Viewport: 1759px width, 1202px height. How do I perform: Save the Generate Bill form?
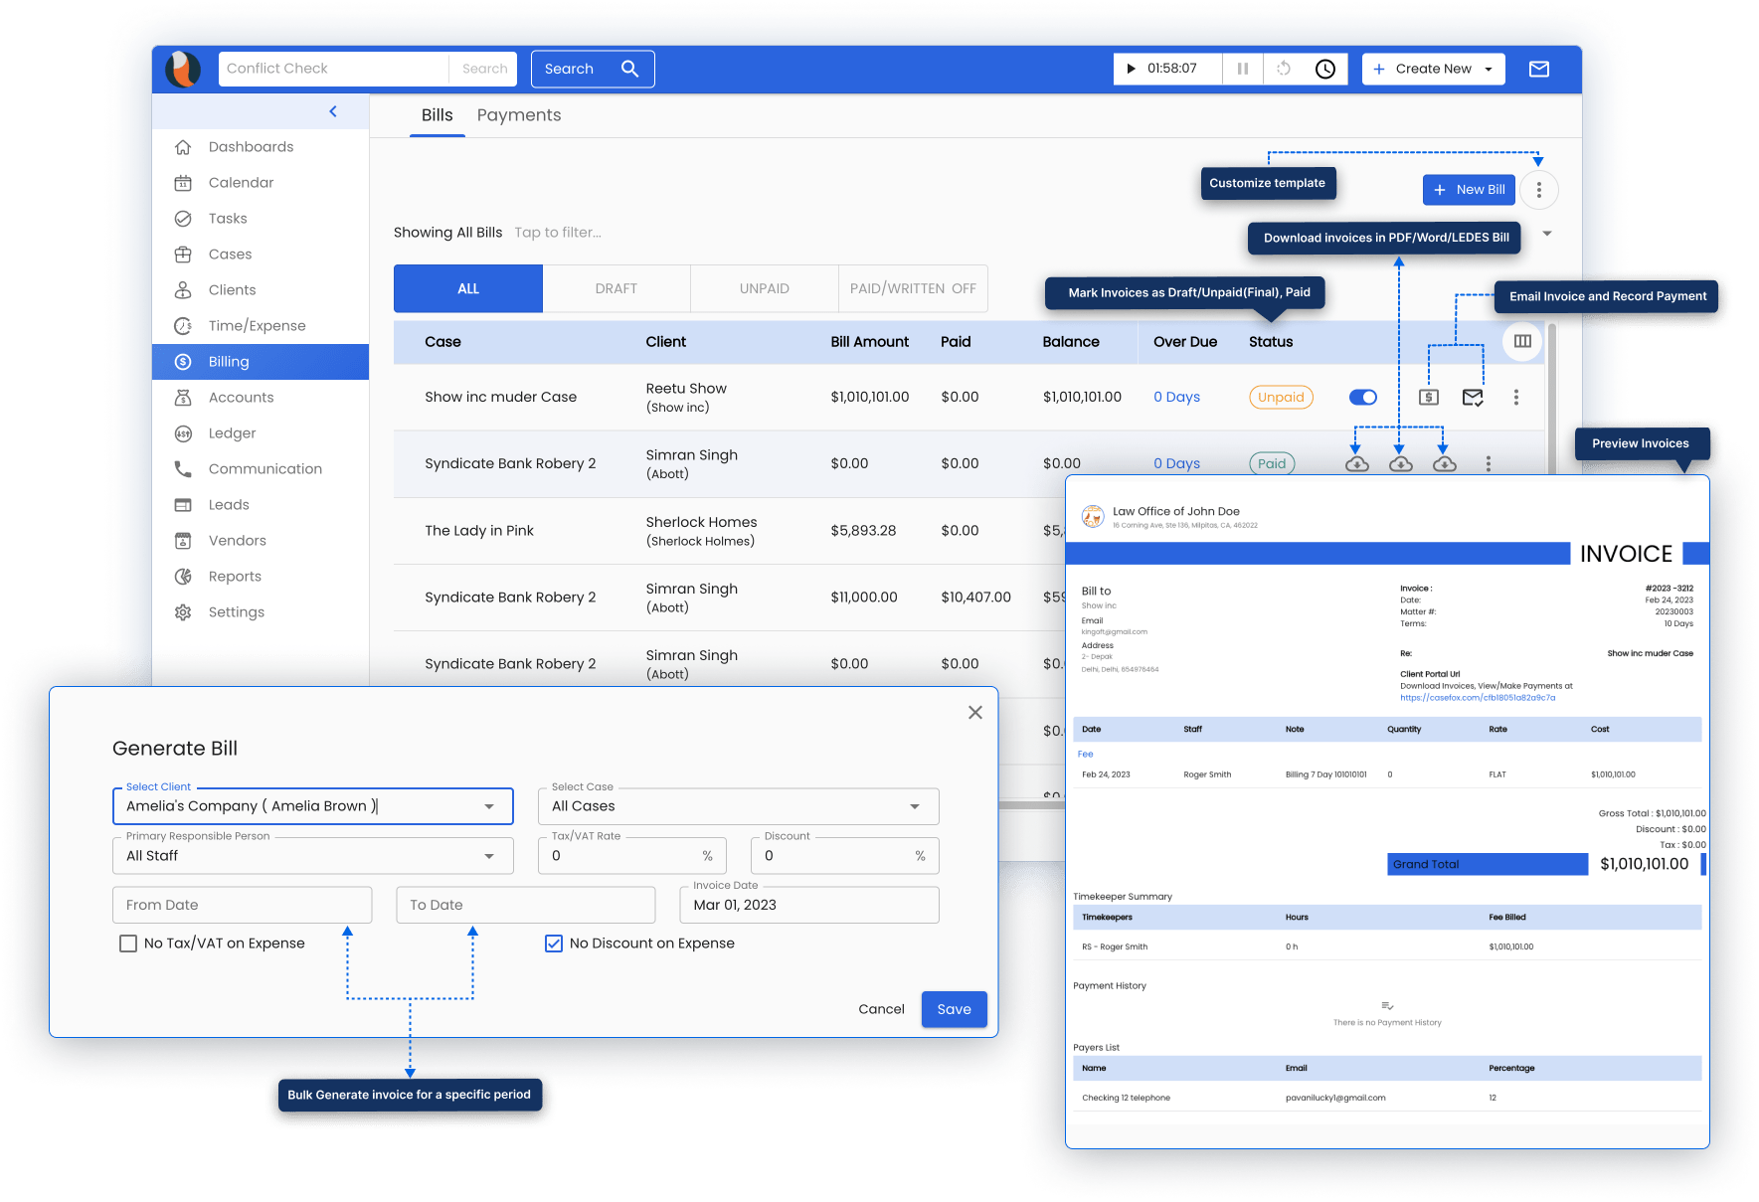point(954,1008)
